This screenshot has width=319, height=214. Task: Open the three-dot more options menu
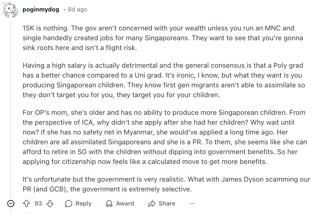pyautogui.click(x=192, y=204)
